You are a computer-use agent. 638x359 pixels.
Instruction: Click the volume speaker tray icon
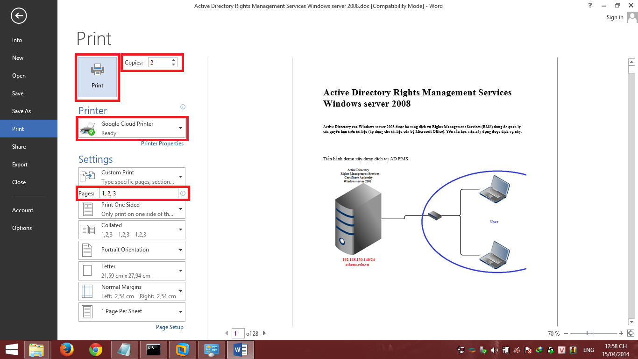(x=495, y=350)
